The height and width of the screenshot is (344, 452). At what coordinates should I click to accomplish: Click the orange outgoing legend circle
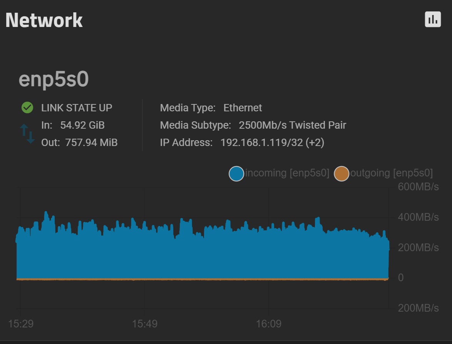point(341,174)
